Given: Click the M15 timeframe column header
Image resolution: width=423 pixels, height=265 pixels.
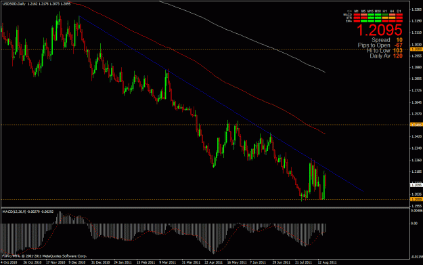Looking at the screenshot, I should tap(371, 12).
